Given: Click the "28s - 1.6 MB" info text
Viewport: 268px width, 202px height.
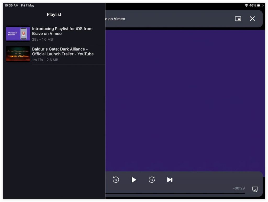Looking at the screenshot, I should click(x=42, y=39).
